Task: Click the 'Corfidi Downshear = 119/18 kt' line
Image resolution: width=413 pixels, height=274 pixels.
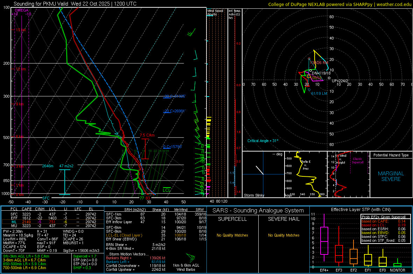Action: click(136, 266)
